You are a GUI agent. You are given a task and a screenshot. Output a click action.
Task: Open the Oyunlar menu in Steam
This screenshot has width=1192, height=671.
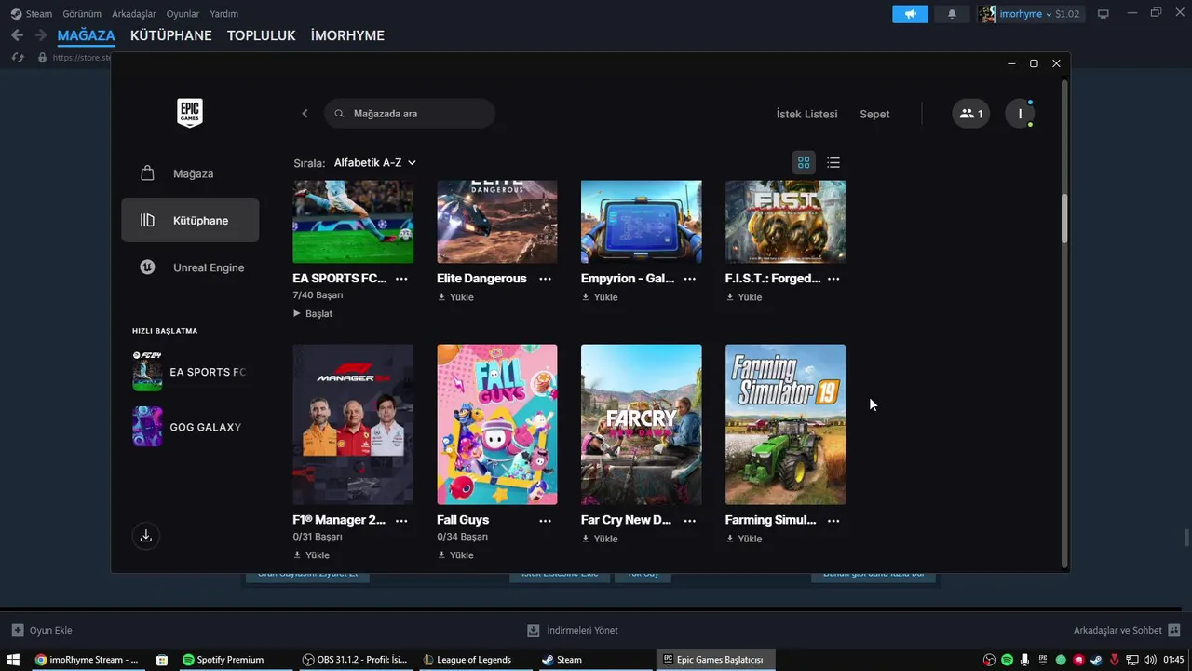(x=183, y=14)
